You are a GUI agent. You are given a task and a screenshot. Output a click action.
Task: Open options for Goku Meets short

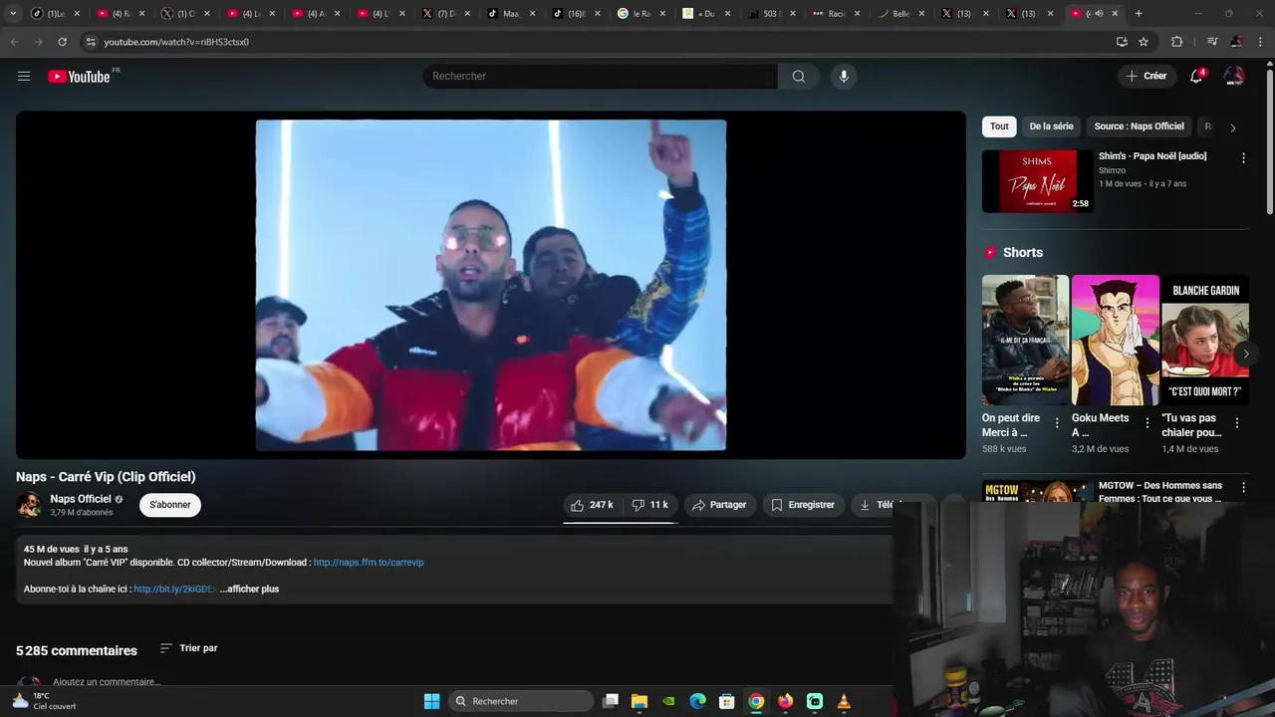pos(1147,423)
